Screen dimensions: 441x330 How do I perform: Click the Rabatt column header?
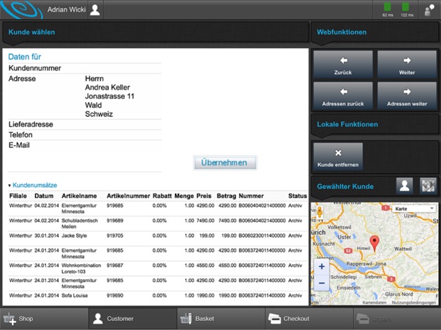click(162, 196)
